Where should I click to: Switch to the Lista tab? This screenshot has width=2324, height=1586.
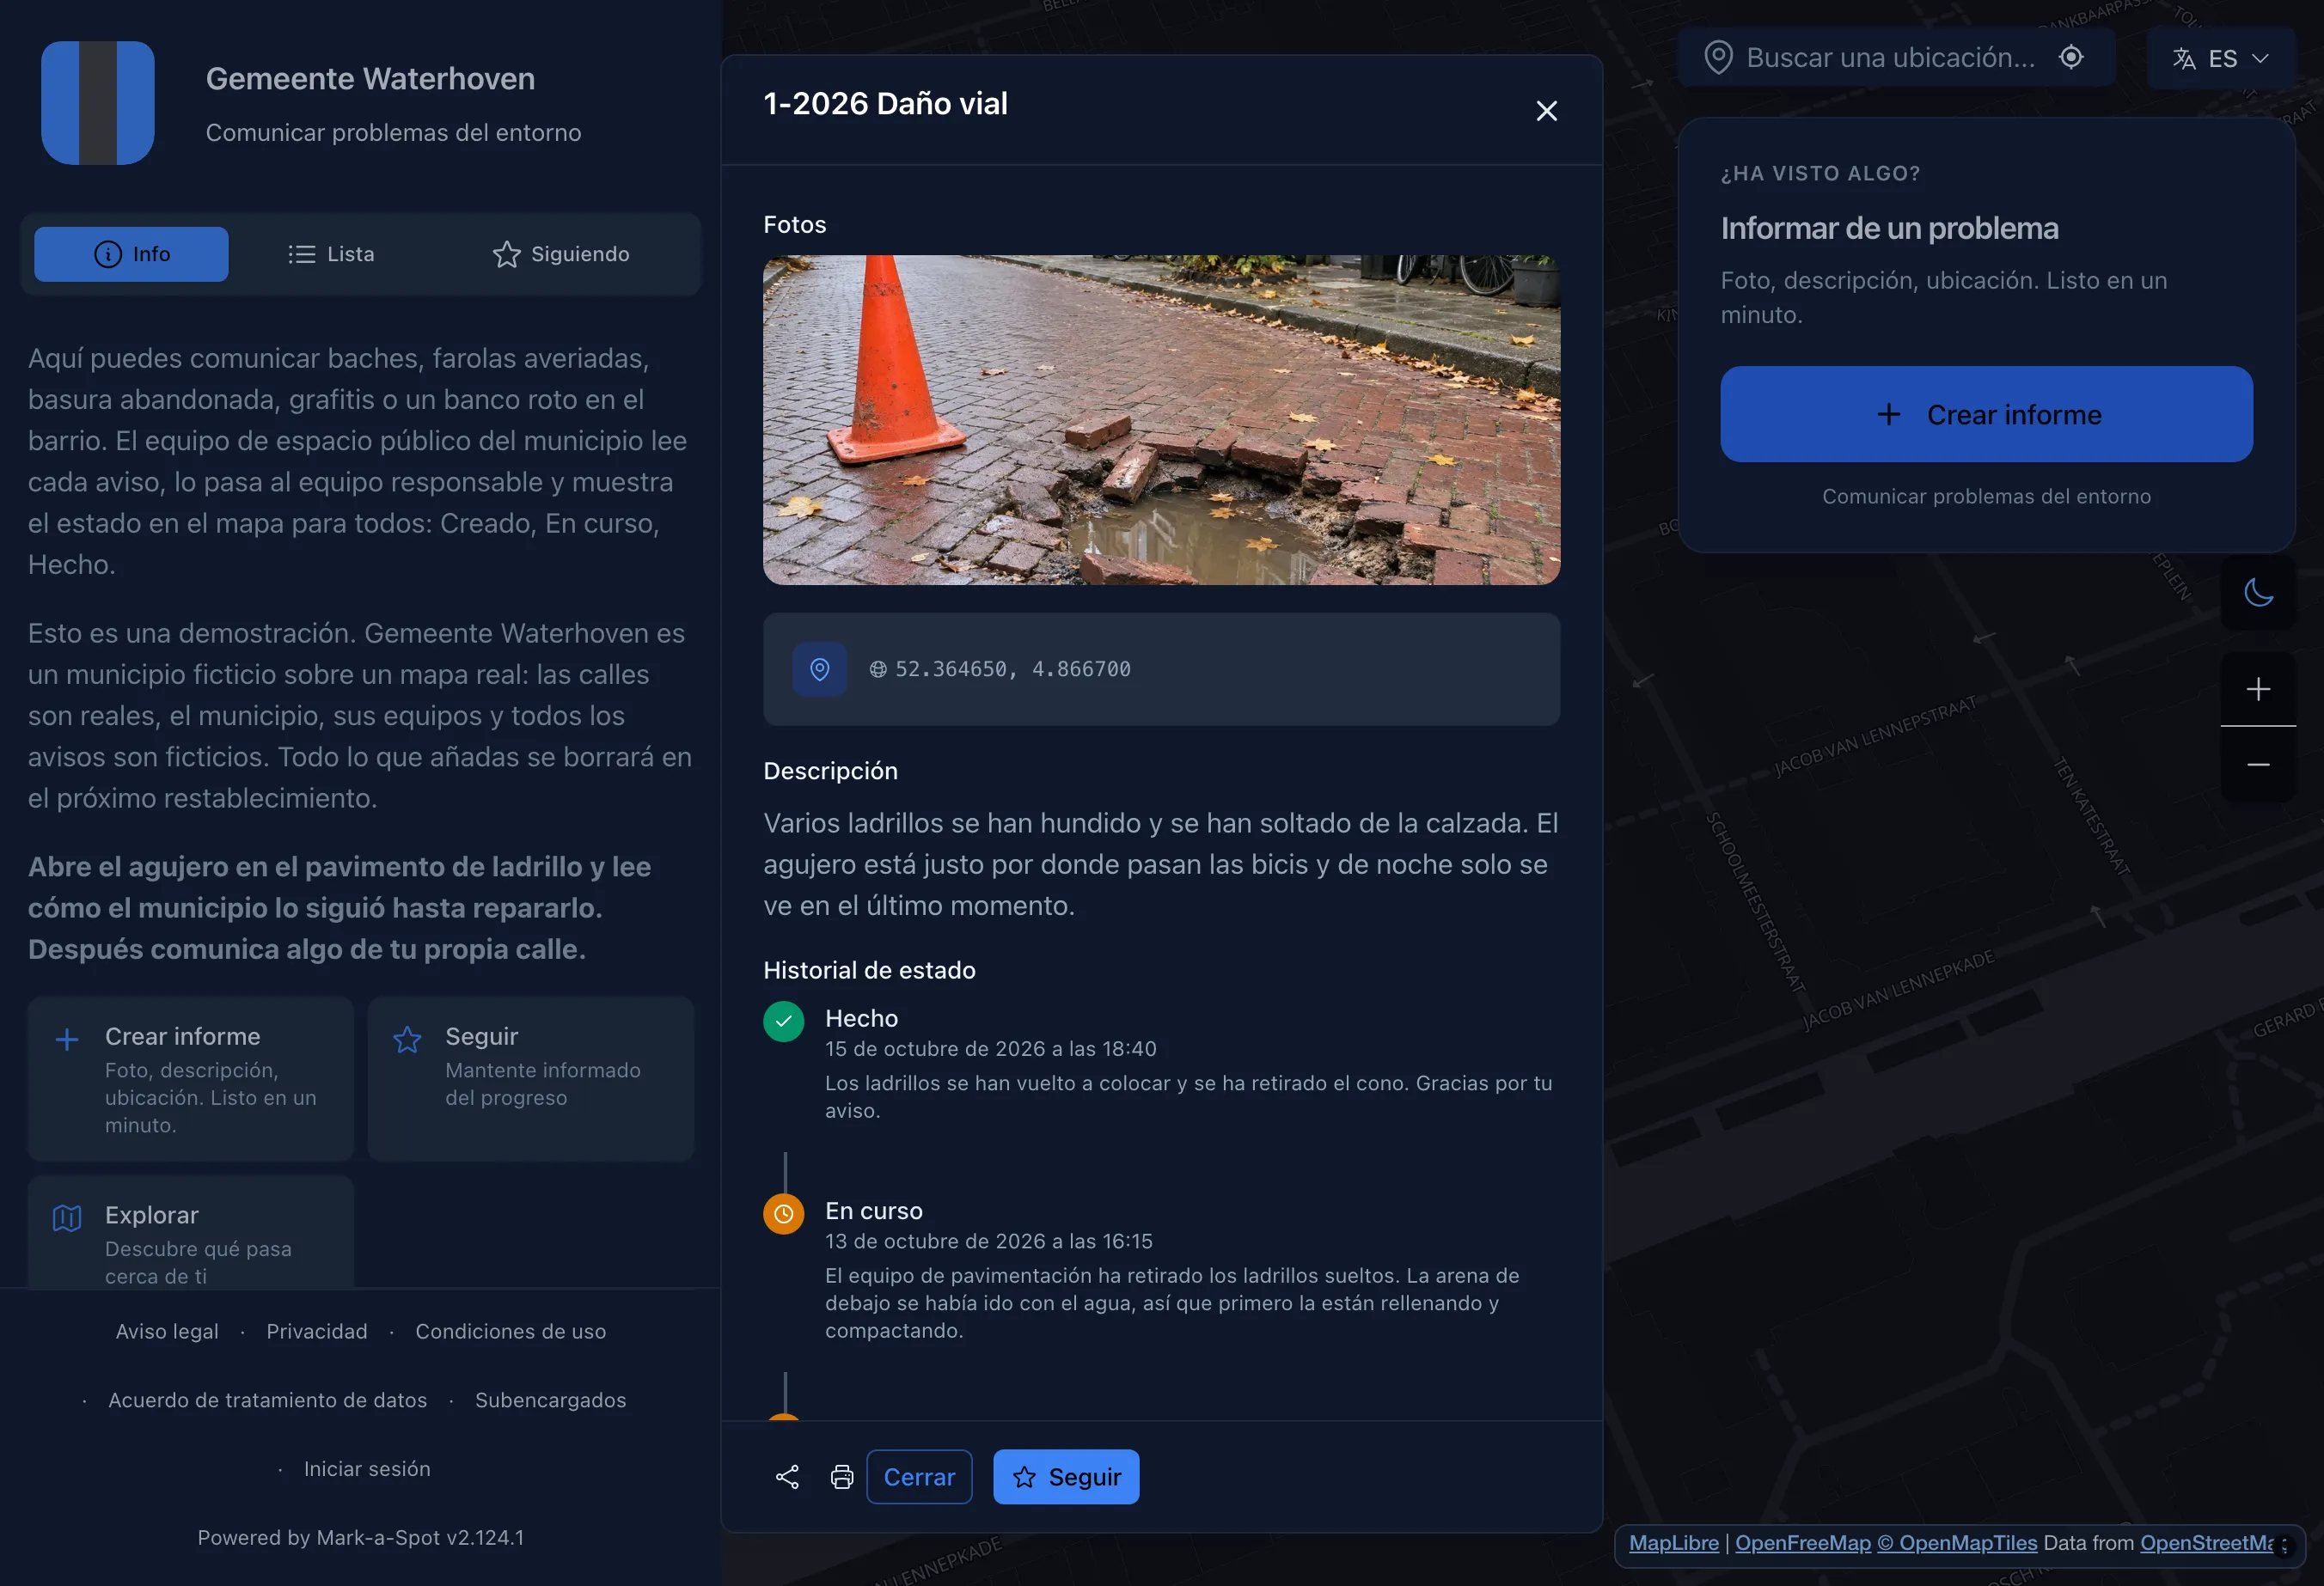tap(331, 253)
